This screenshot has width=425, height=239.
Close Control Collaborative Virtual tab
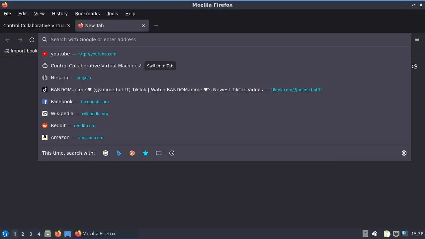click(69, 26)
